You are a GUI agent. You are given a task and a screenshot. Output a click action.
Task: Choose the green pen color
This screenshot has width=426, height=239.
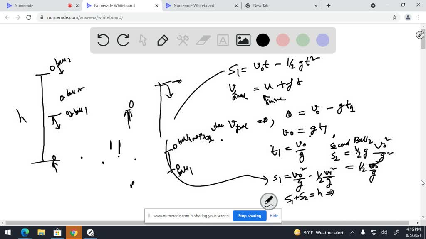(x=303, y=40)
